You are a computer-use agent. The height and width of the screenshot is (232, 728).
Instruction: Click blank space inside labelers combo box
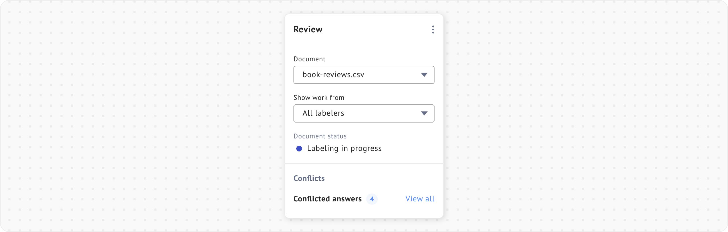(x=384, y=113)
